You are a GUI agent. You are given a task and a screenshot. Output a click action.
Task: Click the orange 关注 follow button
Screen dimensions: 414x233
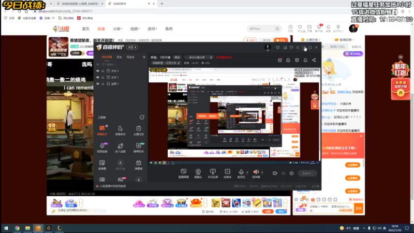(x=280, y=40)
